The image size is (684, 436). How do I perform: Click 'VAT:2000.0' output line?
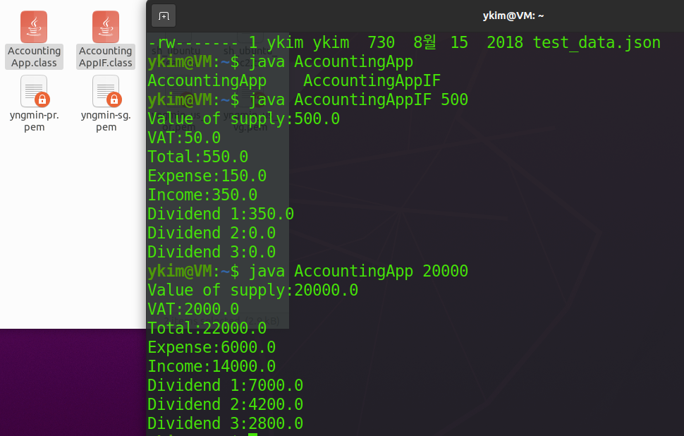193,310
